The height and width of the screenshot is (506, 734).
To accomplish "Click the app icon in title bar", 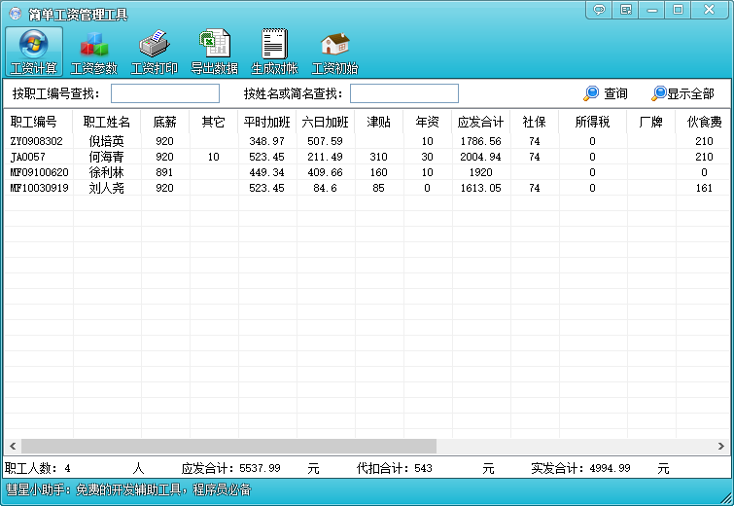I will [15, 14].
